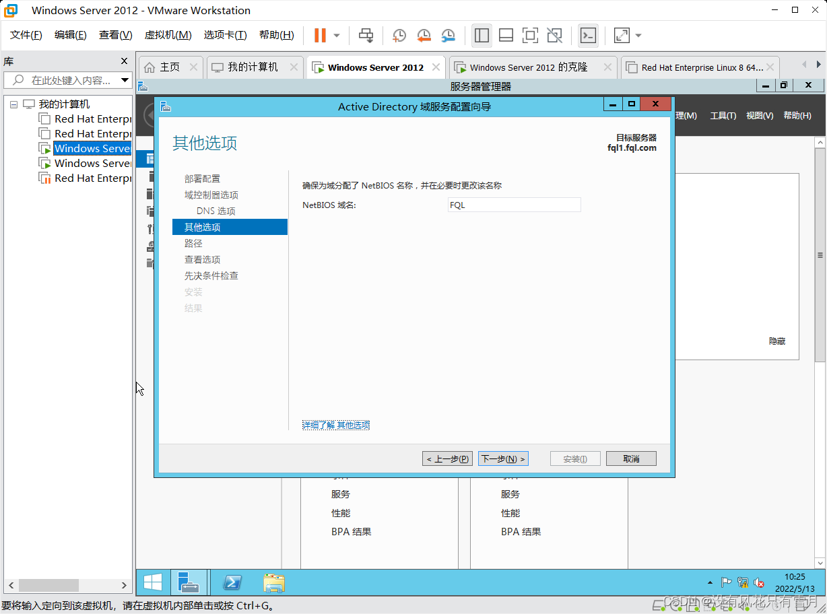Open 视图(V) menu in Server Manager
Viewport: 827px width, 614px height.
click(760, 116)
